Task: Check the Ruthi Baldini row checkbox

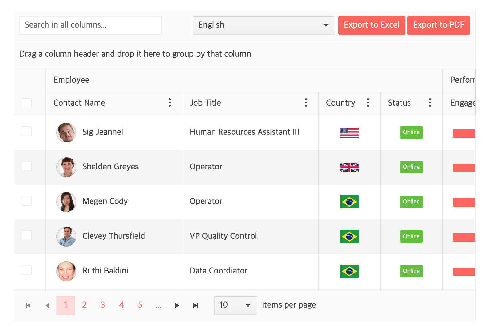Action: point(27,270)
